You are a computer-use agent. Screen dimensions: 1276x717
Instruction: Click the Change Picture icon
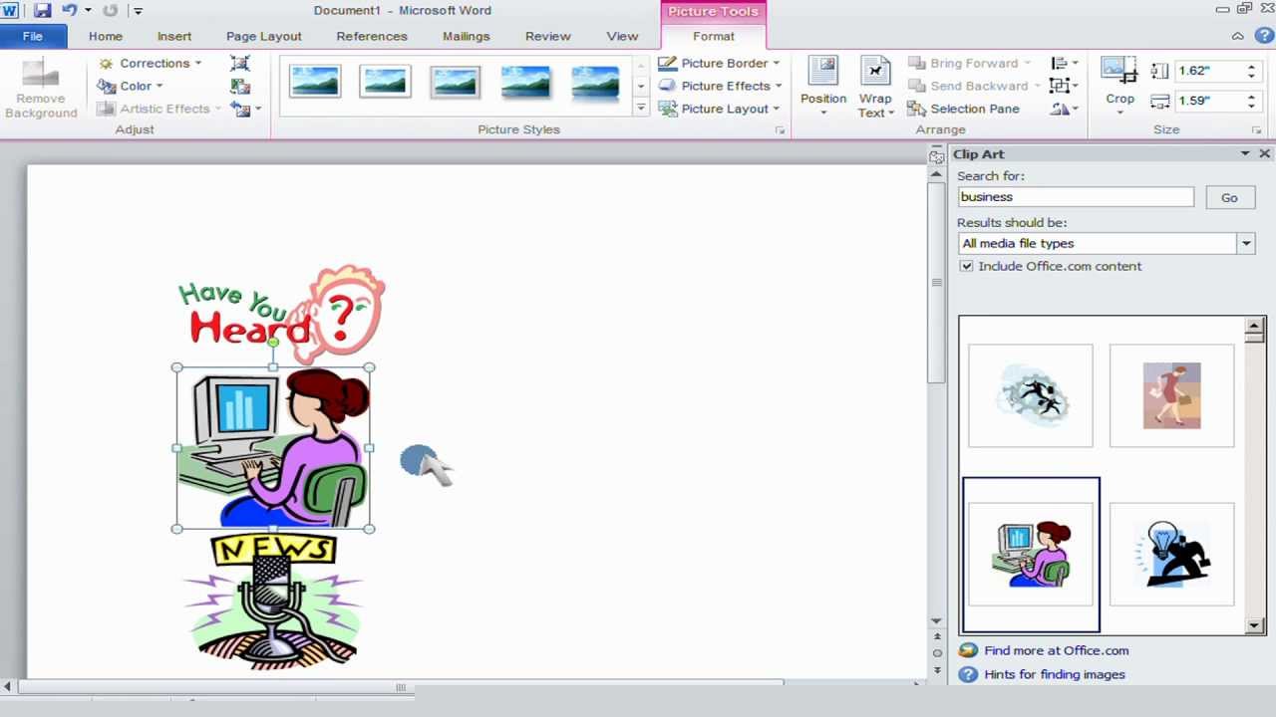pos(239,86)
